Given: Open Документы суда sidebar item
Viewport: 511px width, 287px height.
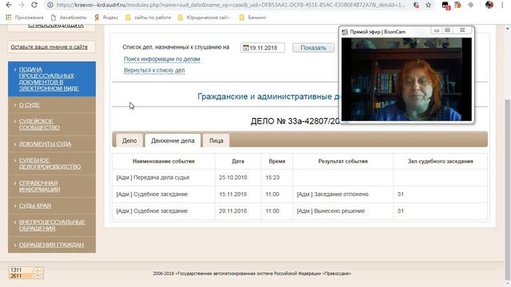Looking at the screenshot, I should click(x=52, y=143).
